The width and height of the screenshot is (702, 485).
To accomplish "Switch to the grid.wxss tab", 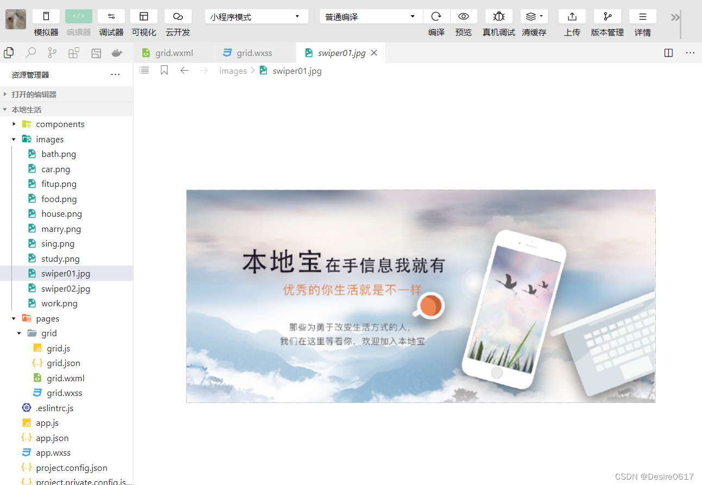I will (x=255, y=53).
